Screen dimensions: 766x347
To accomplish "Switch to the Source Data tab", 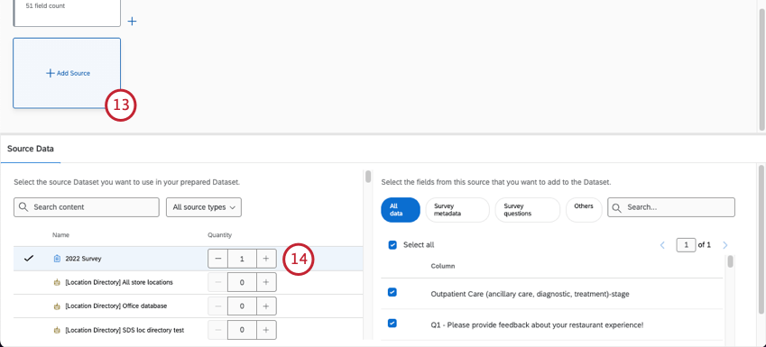I will [x=31, y=149].
